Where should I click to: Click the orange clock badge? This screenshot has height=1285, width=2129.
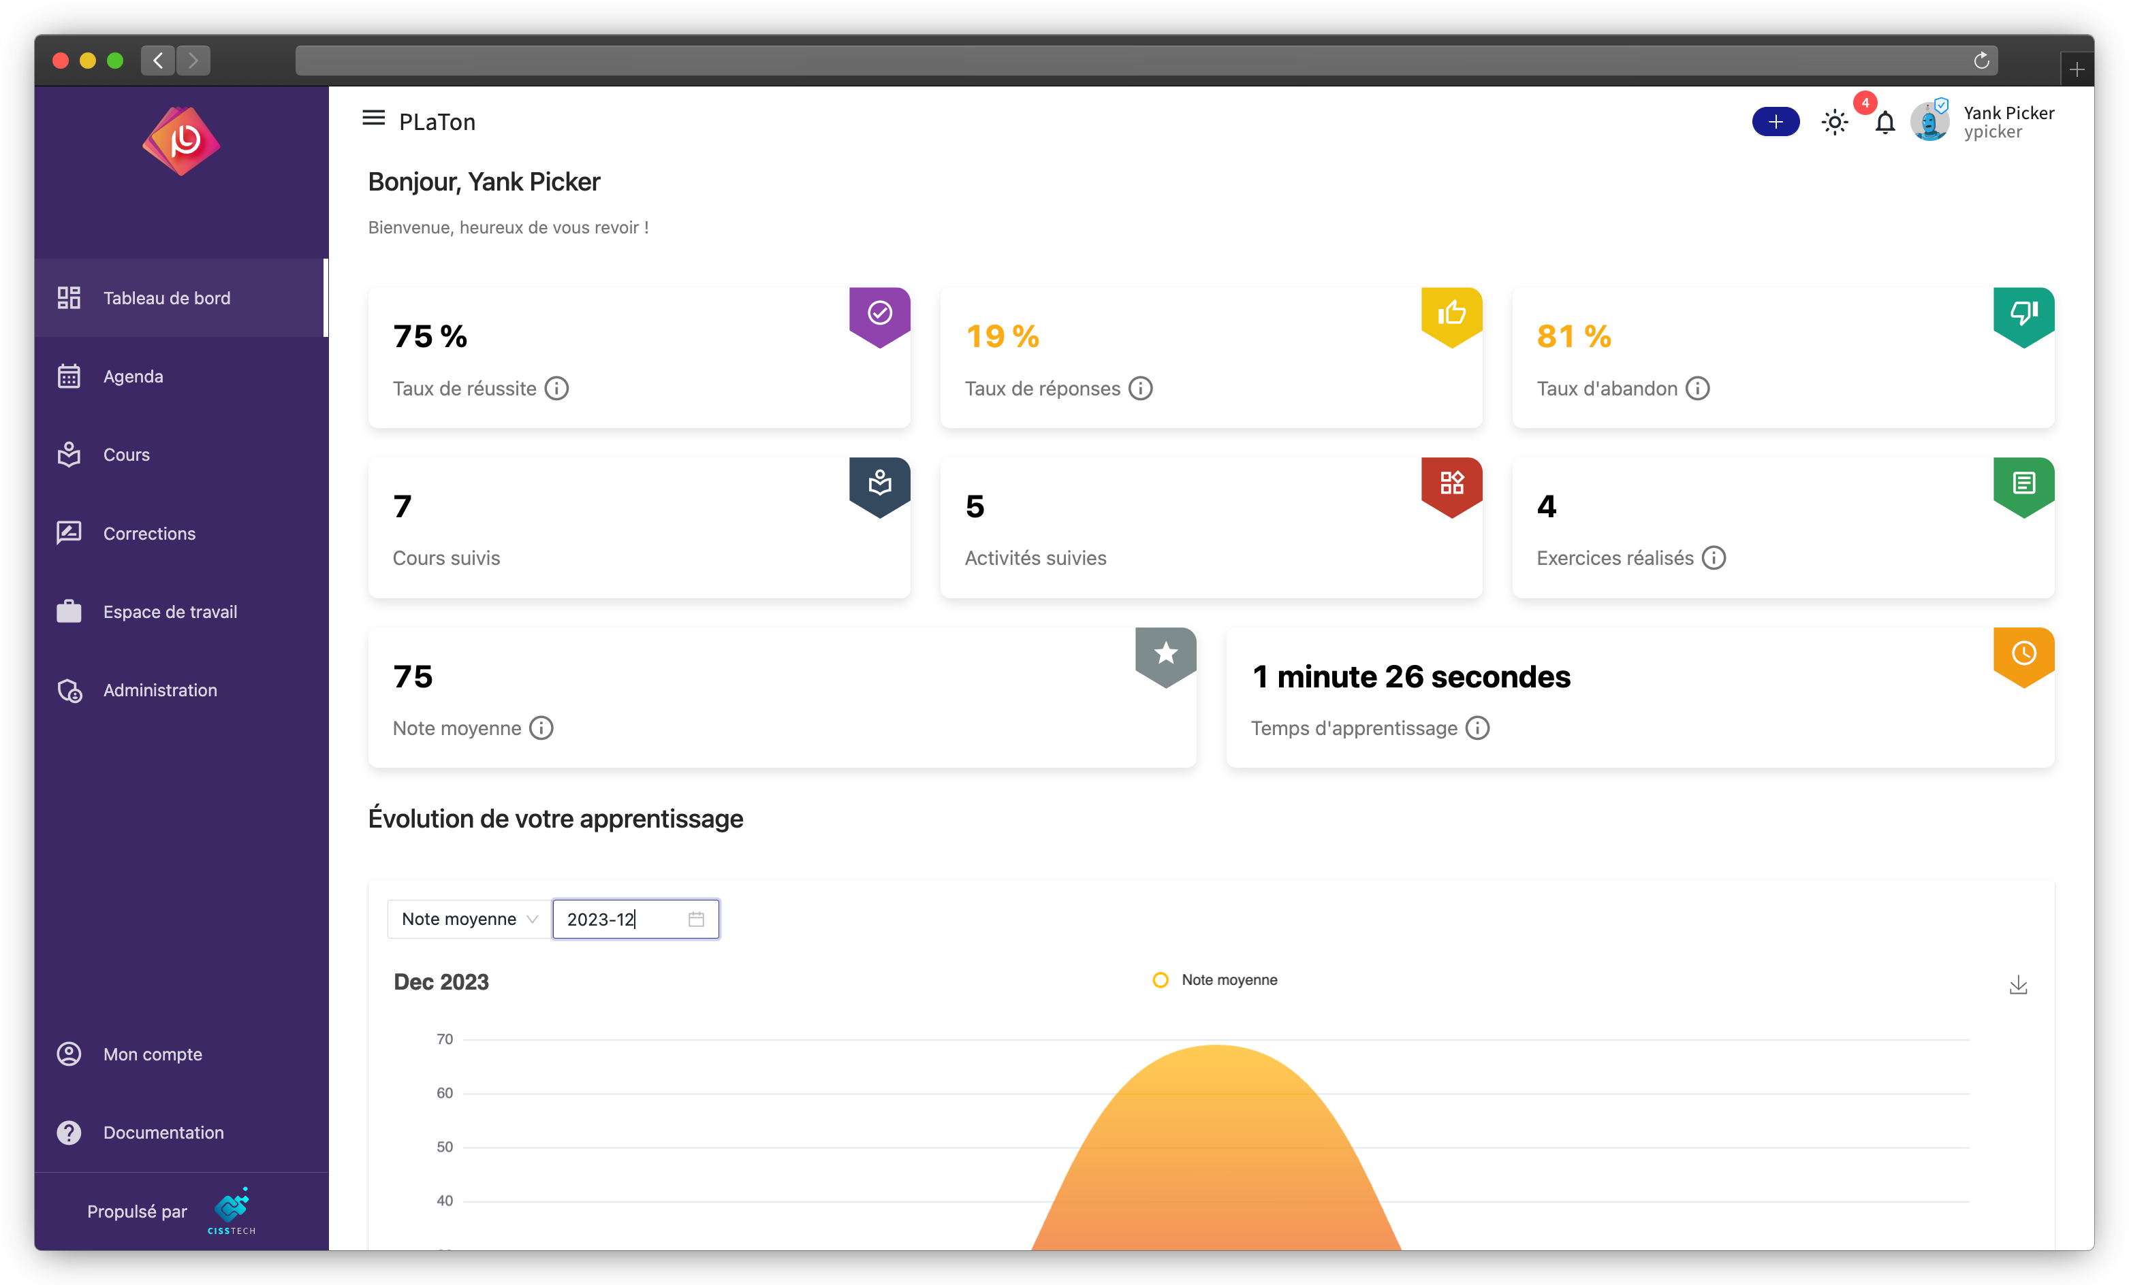pos(2023,656)
